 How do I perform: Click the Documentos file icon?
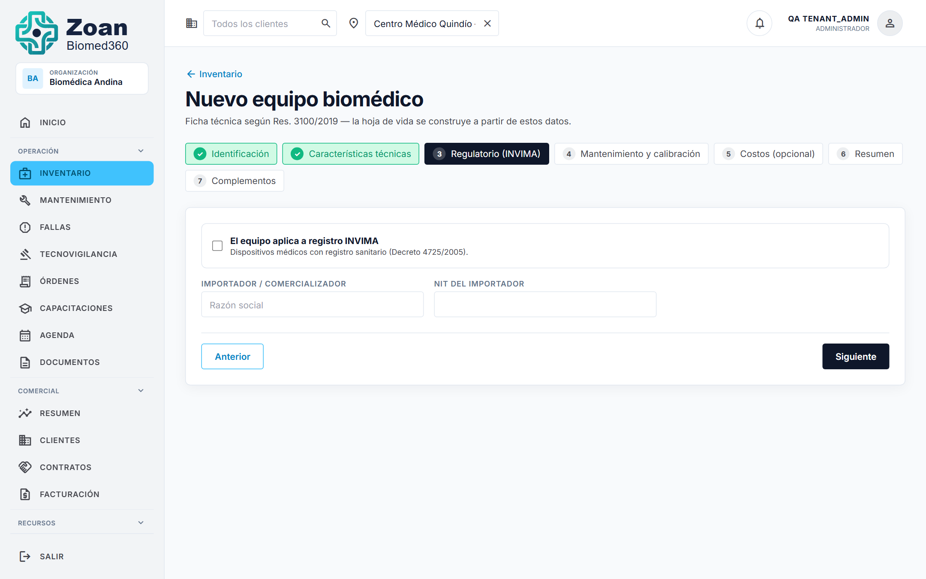click(25, 362)
